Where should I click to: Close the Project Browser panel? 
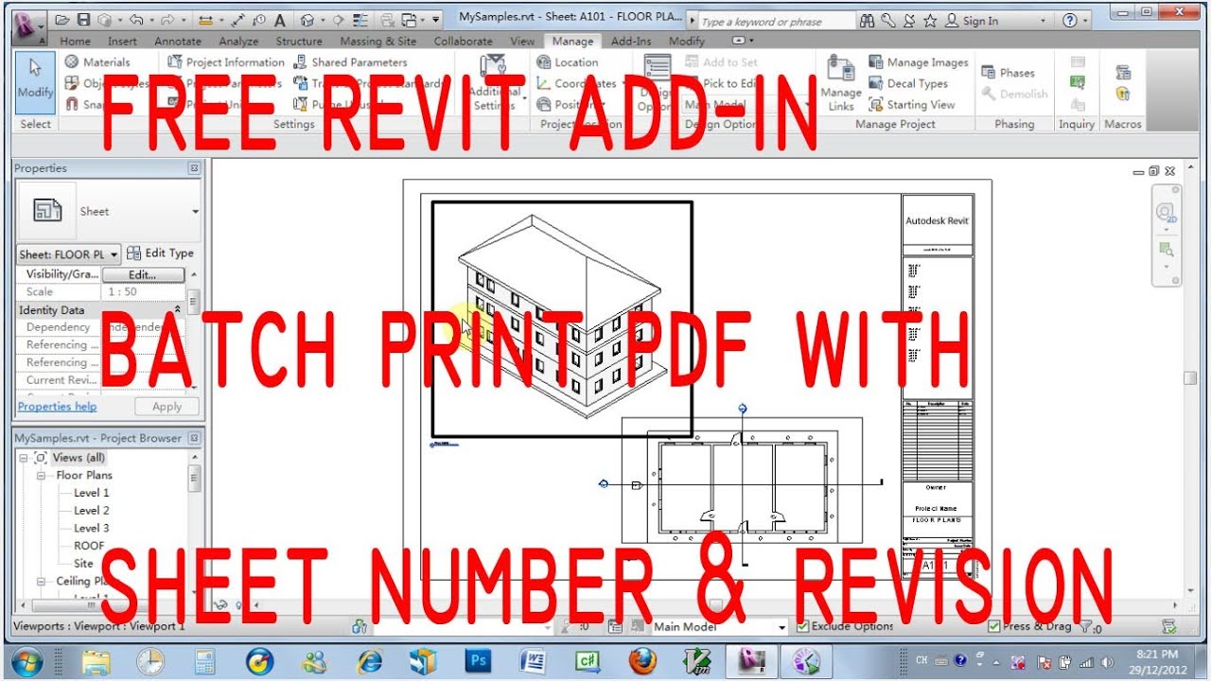[x=194, y=438]
